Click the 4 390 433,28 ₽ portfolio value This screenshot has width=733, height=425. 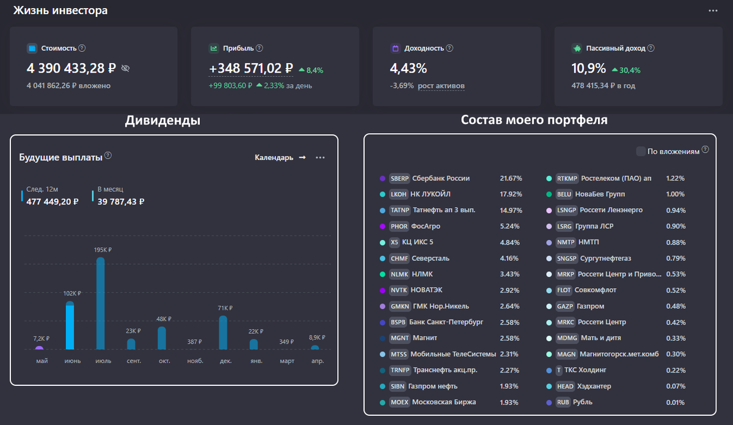coord(71,68)
